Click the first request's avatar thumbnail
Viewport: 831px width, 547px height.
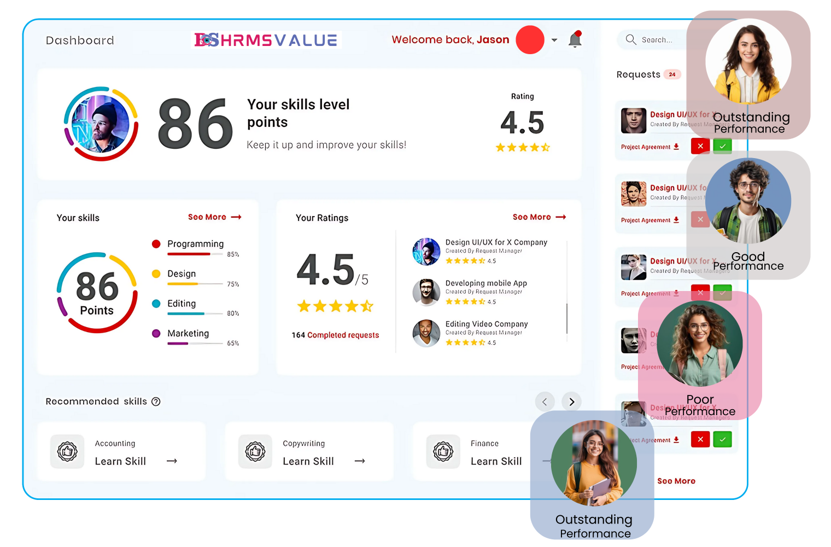(634, 120)
